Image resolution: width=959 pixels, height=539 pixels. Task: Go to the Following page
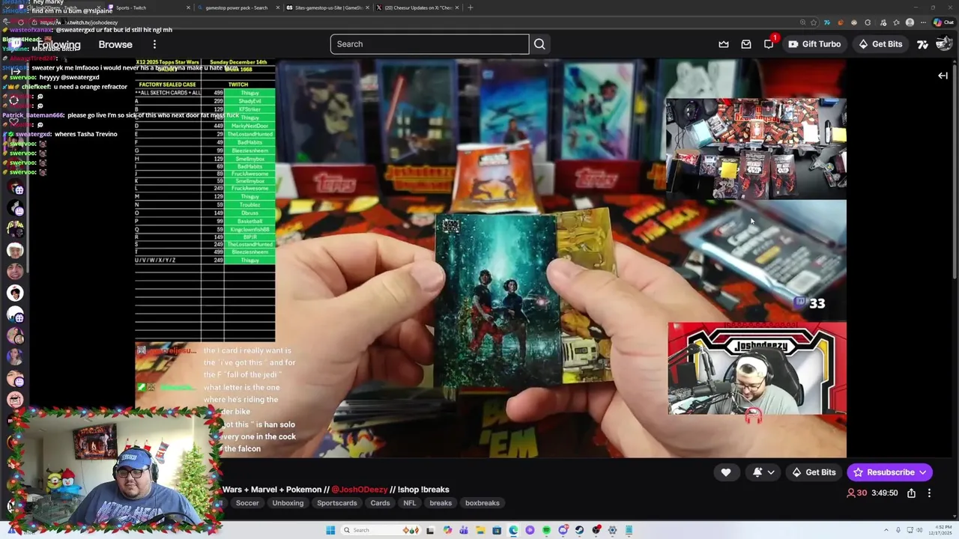(58, 44)
